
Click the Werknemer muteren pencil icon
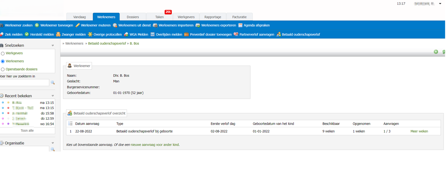tap(78, 25)
